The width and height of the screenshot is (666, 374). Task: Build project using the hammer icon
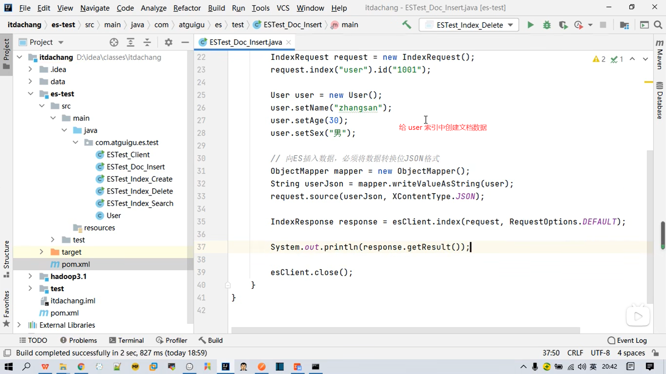pos(407,25)
